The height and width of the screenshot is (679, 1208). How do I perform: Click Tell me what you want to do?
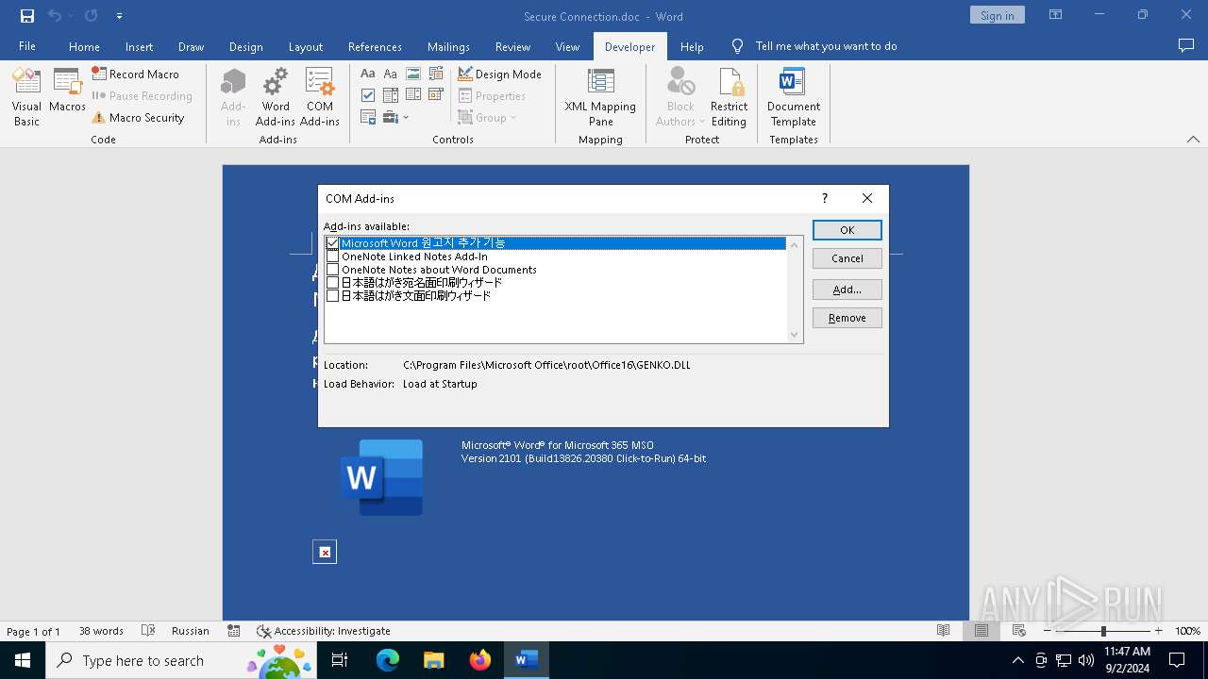[x=826, y=46]
